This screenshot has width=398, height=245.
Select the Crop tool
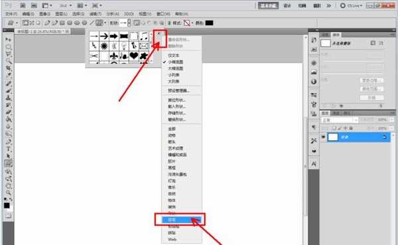[8, 68]
